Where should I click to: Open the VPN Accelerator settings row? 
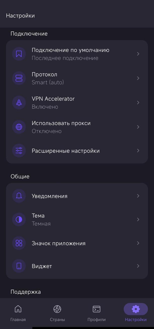(x=77, y=103)
